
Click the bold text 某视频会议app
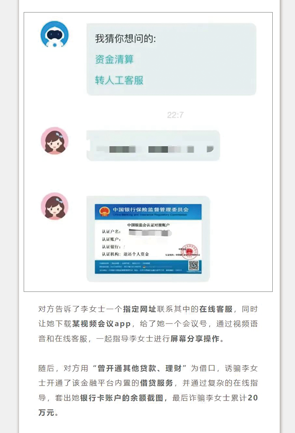101,323
